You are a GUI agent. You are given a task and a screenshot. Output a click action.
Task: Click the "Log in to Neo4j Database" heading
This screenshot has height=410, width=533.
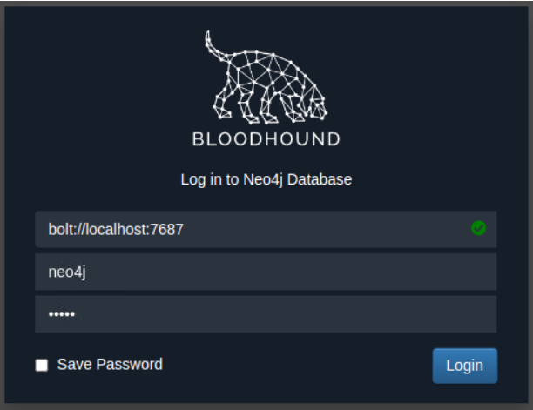click(x=266, y=180)
